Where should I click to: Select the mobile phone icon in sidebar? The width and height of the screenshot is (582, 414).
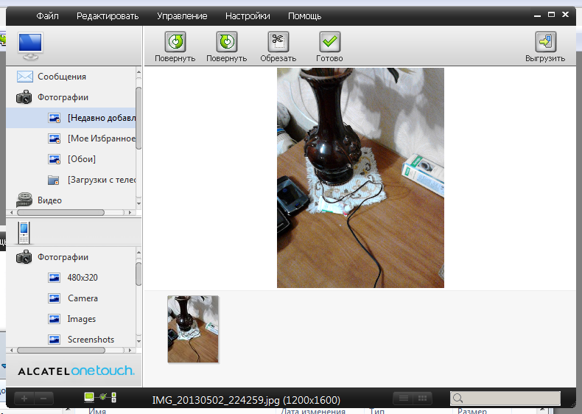click(24, 233)
